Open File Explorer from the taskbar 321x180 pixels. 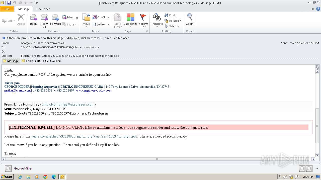[x=28, y=177]
